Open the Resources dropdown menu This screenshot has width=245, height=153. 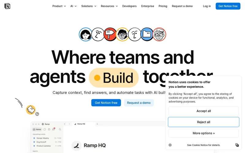(109, 6)
